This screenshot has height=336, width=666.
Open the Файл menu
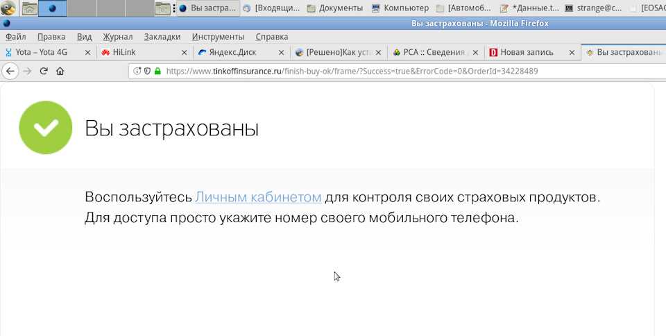15,37
